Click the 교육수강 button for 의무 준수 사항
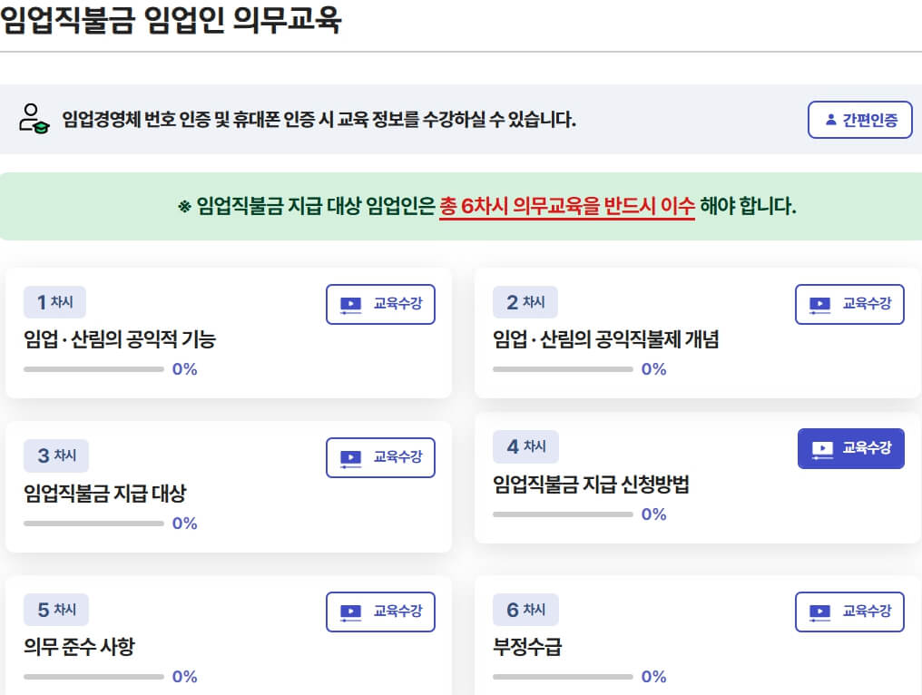This screenshot has width=922, height=695. pyautogui.click(x=380, y=612)
